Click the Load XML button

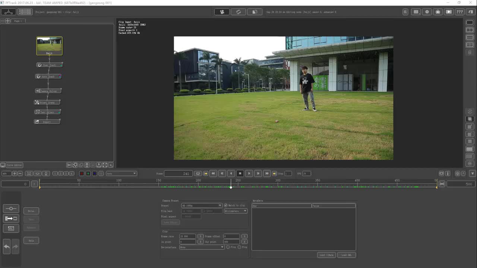(346, 255)
